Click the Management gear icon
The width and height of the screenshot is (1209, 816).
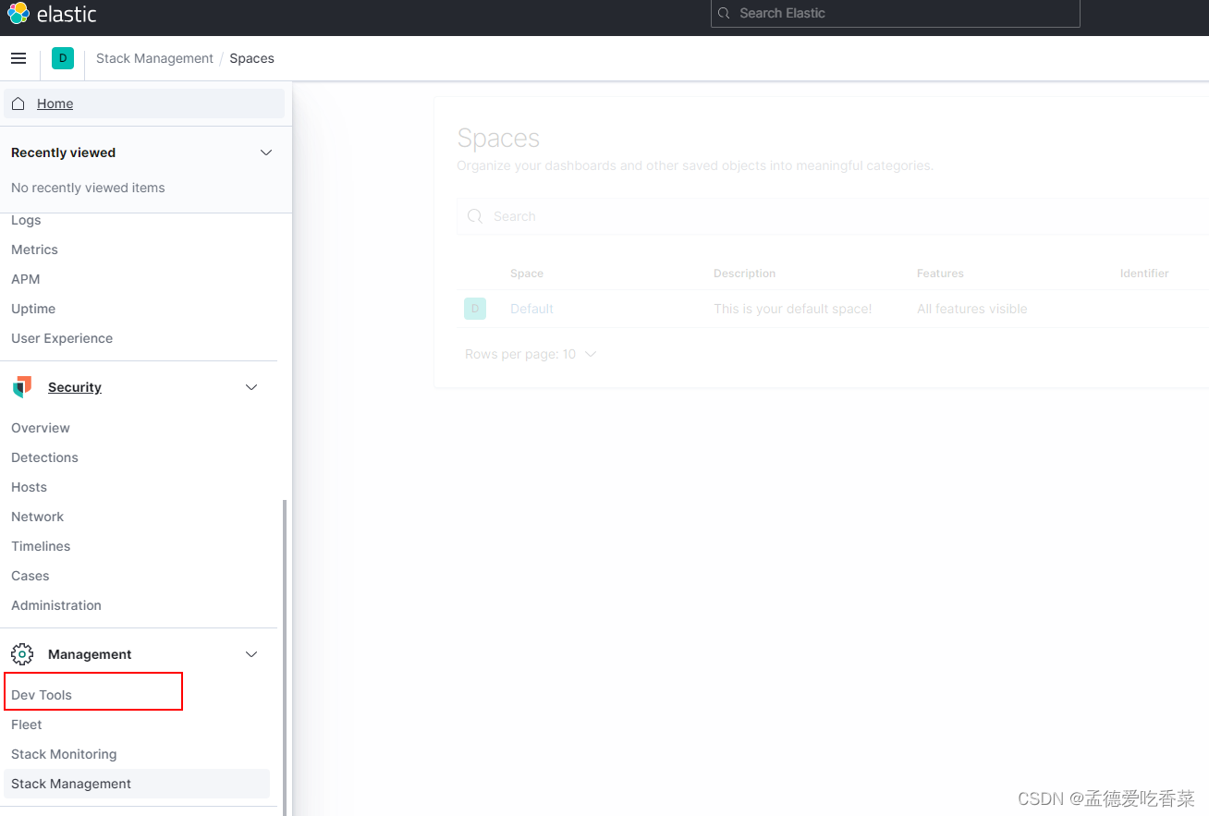pos(22,654)
